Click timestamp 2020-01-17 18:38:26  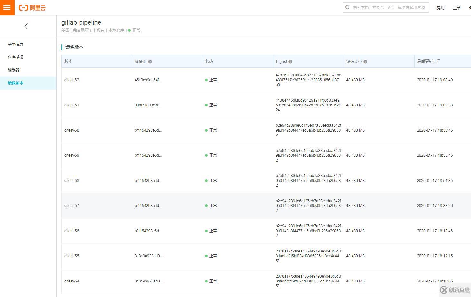tap(435, 206)
